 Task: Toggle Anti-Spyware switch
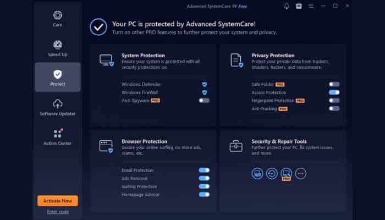click(204, 101)
